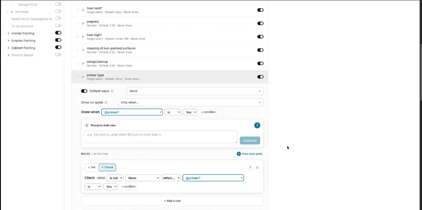Image resolution: width=422 pixels, height=210 pixels.
Task: Remove the Check rule with X icon
Action: coord(257,168)
